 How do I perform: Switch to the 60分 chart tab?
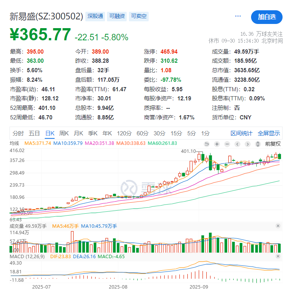click(x=143, y=133)
